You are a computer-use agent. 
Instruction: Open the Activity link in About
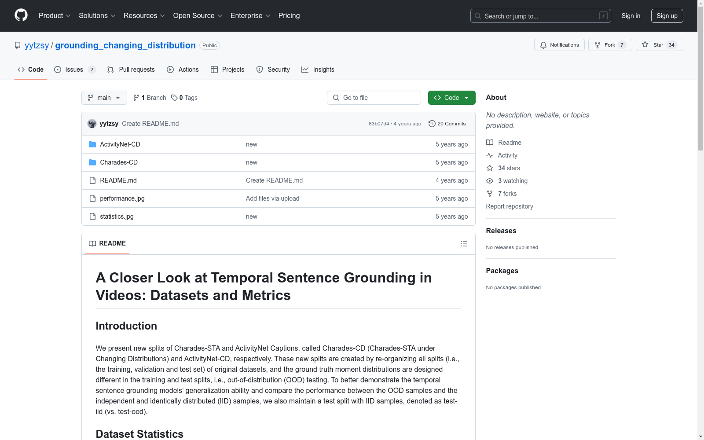click(x=502, y=155)
